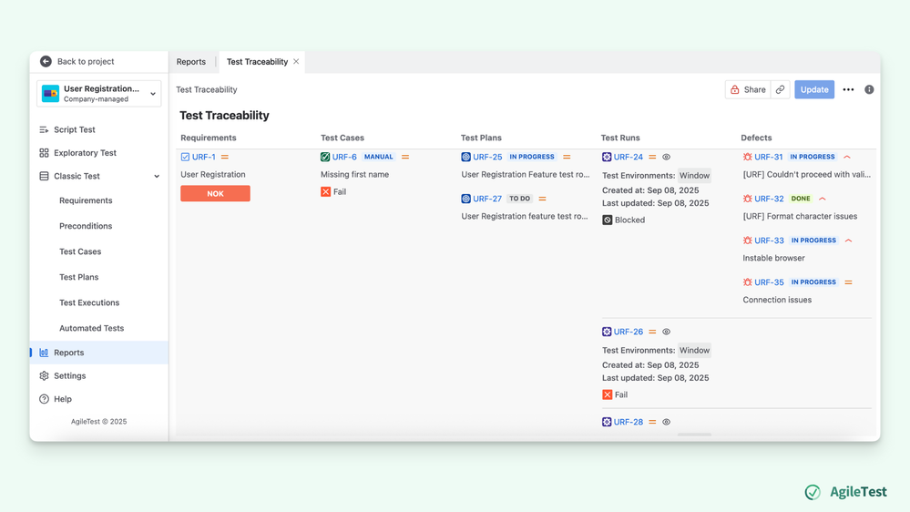Image resolution: width=910 pixels, height=512 pixels.
Task: Open the more options ellipsis menu
Action: (x=848, y=89)
